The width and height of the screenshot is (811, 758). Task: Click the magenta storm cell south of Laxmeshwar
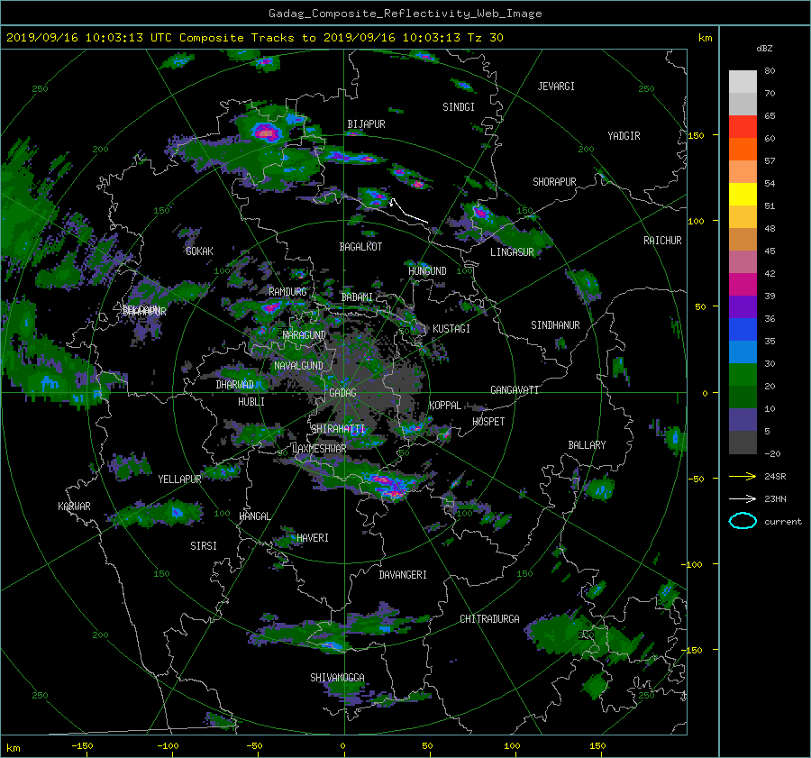coord(390,485)
